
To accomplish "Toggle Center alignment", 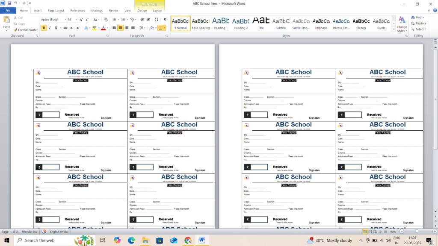I will (x=120, y=28).
